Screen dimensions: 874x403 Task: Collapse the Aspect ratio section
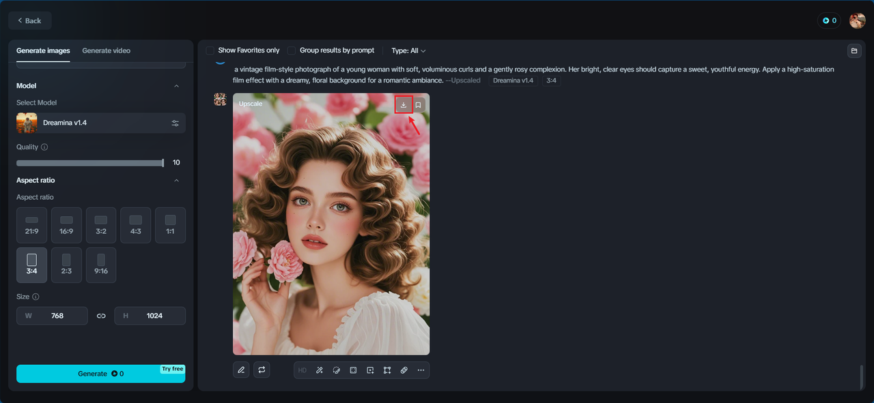click(177, 181)
